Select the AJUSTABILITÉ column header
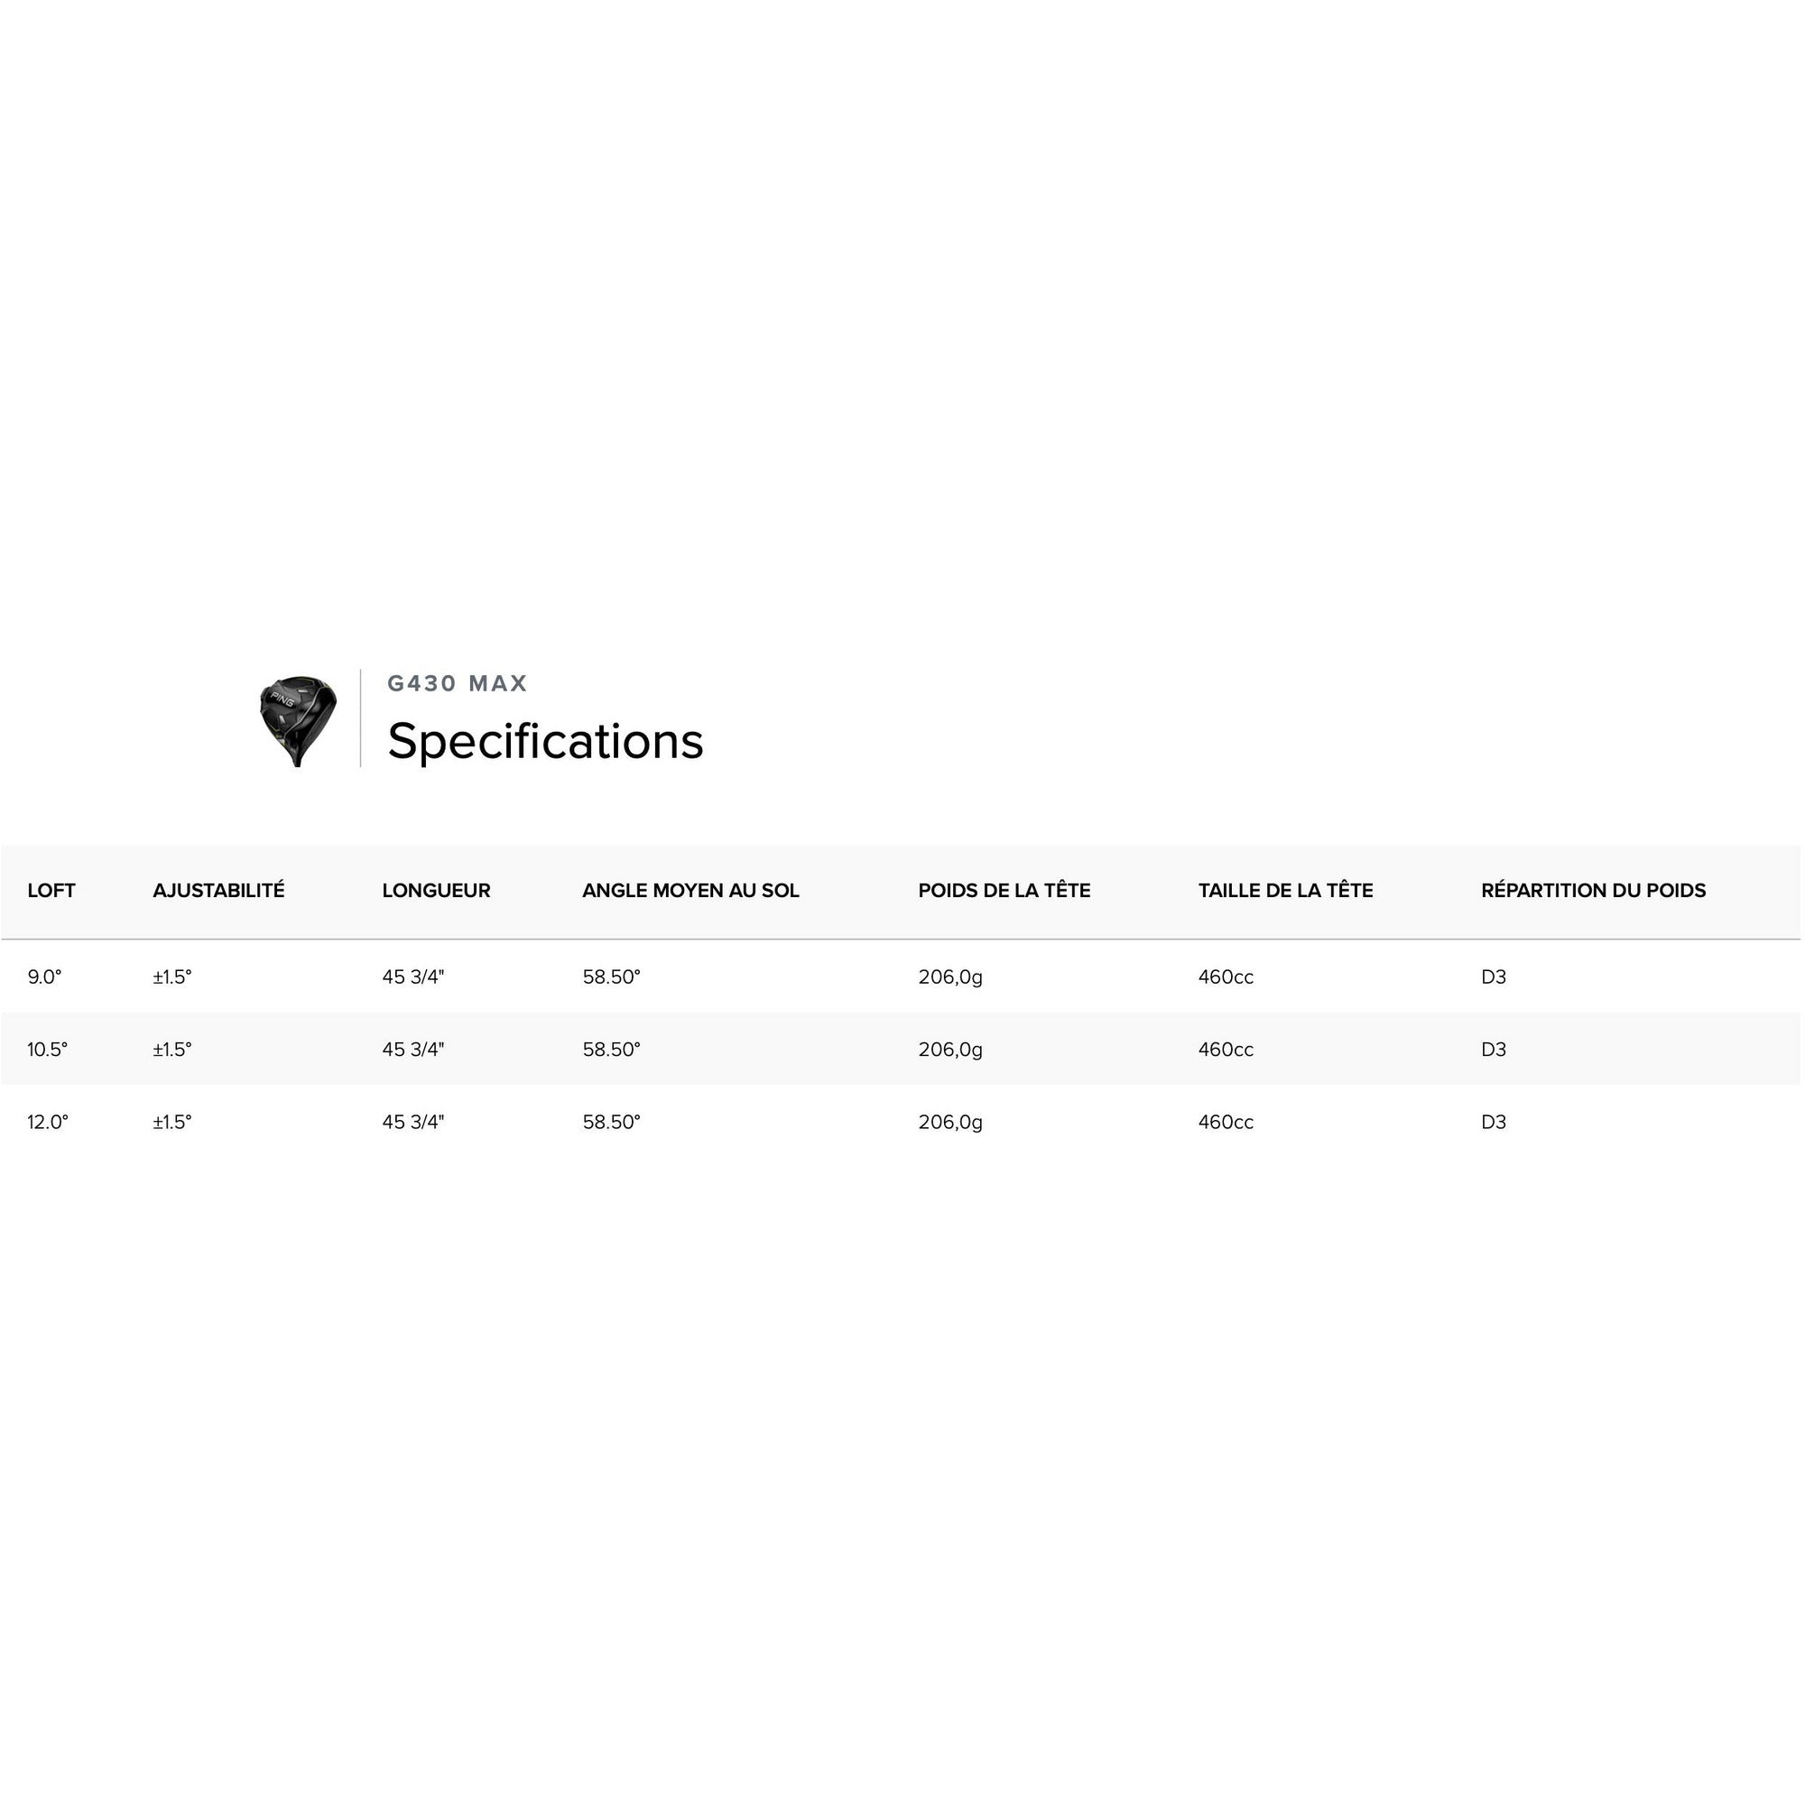Viewport: 1805px width, 1805px height. (218, 892)
